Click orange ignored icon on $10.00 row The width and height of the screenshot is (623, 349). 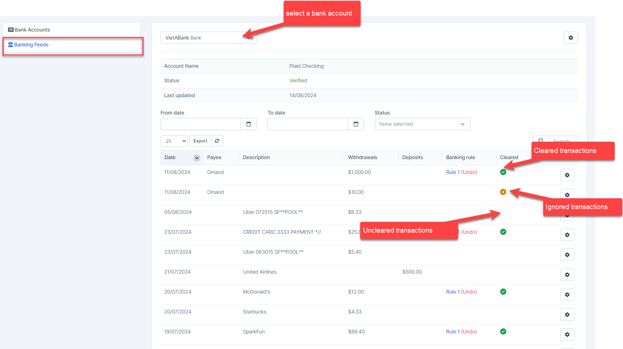coord(503,192)
